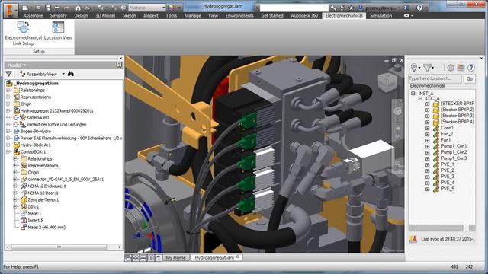Click the New file icon
488x274 pixels.
click(x=25, y=8)
